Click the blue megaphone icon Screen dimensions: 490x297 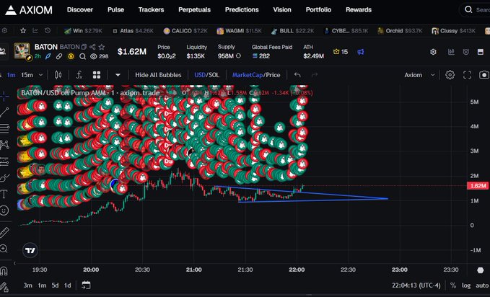point(360,52)
